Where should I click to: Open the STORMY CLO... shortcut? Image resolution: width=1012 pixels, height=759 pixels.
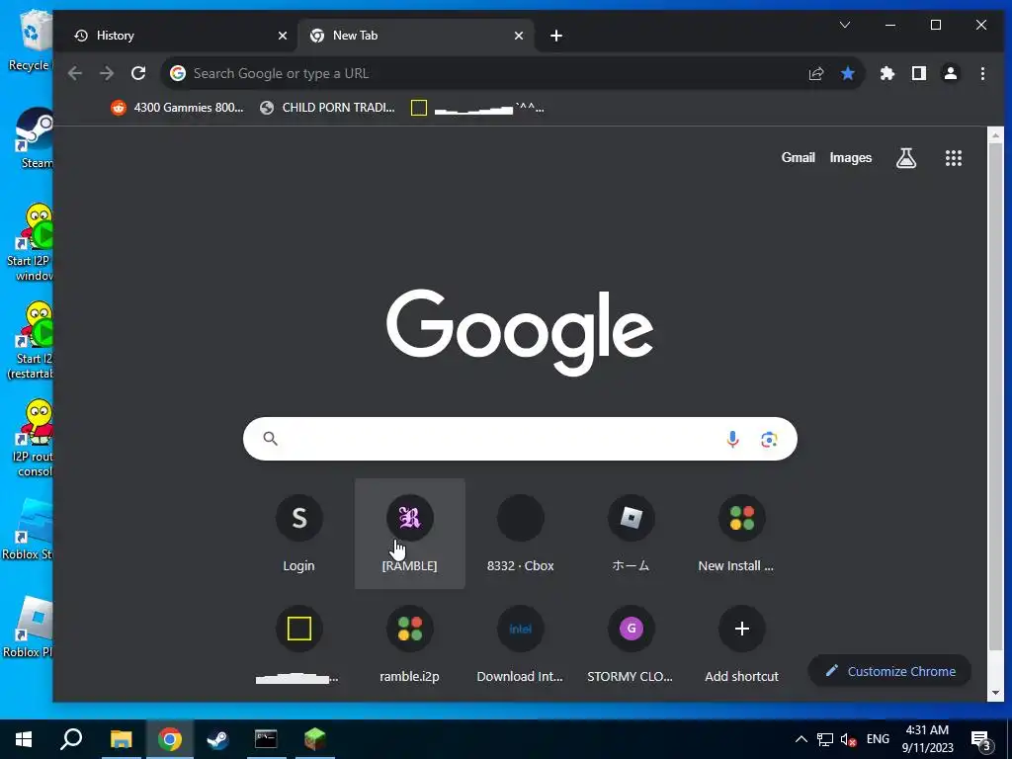pos(631,644)
